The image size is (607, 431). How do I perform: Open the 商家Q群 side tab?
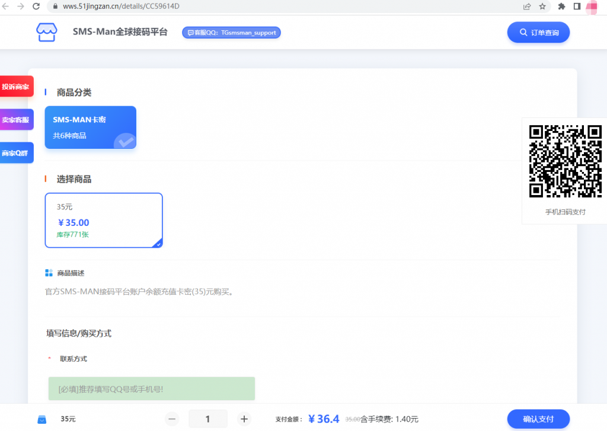click(x=16, y=153)
